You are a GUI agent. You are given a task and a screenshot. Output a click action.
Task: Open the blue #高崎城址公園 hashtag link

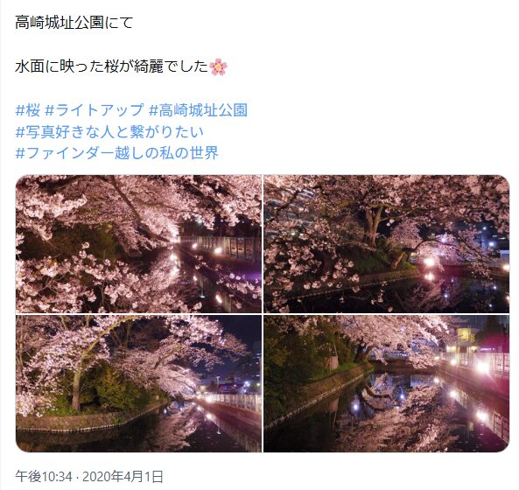[199, 110]
